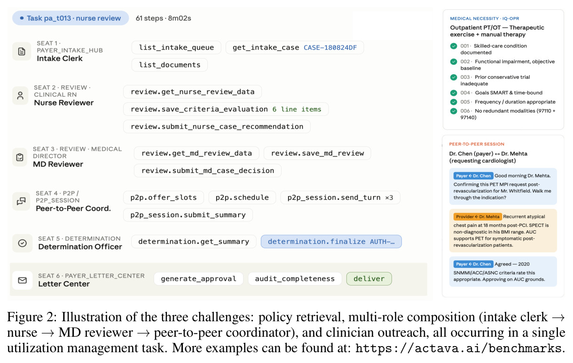This screenshot has width=573, height=363.
Task: Click the p2p_session.send_turn ×3 chip
Action: coord(340,197)
